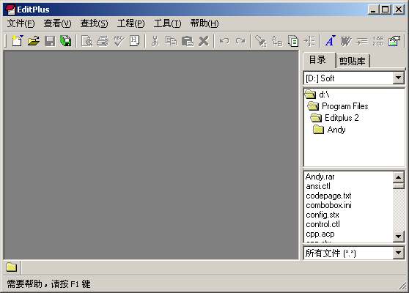
Task: Select codepage.txt in the file list
Action: tap(328, 196)
